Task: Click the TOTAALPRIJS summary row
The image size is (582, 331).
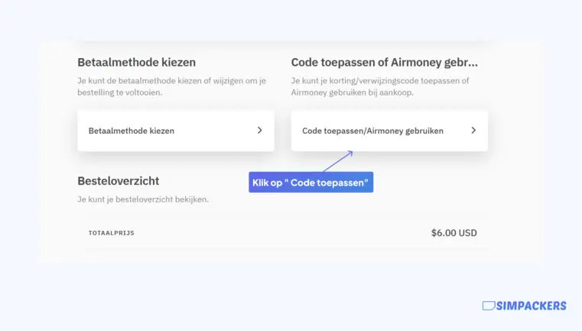Action: [282, 233]
